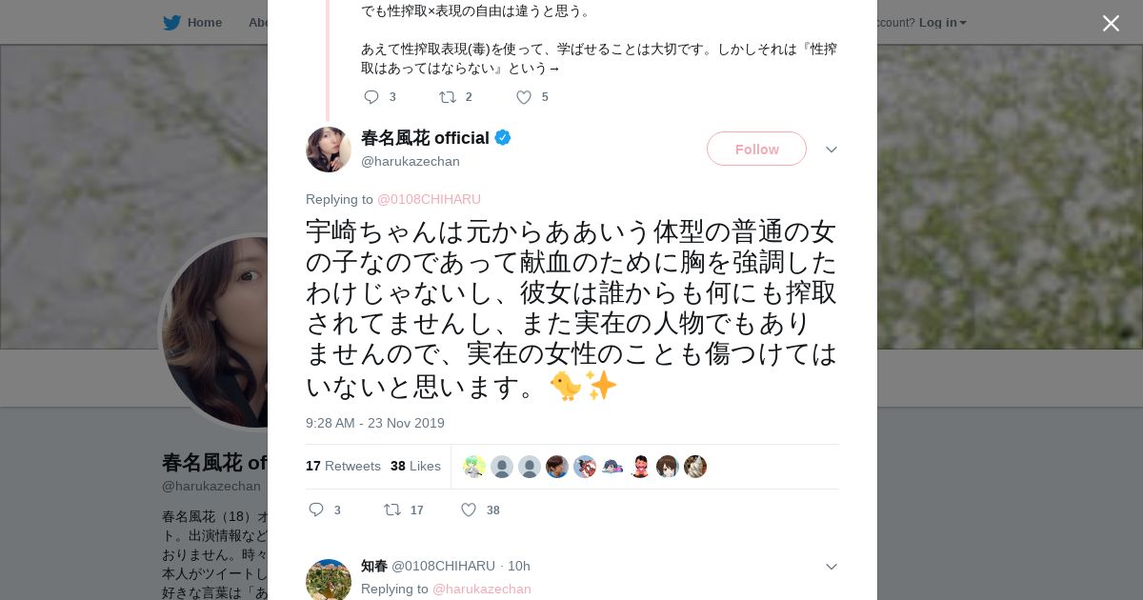1143x600 pixels.
Task: Open the @0108CHIHARU replying-to link
Action: (429, 200)
